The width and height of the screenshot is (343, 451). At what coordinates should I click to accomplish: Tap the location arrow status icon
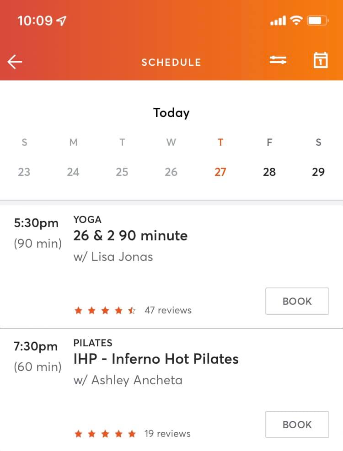coord(61,21)
